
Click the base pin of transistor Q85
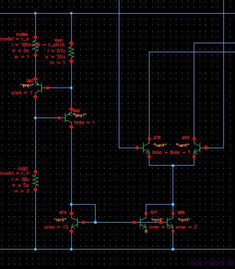[x=59, y=118]
